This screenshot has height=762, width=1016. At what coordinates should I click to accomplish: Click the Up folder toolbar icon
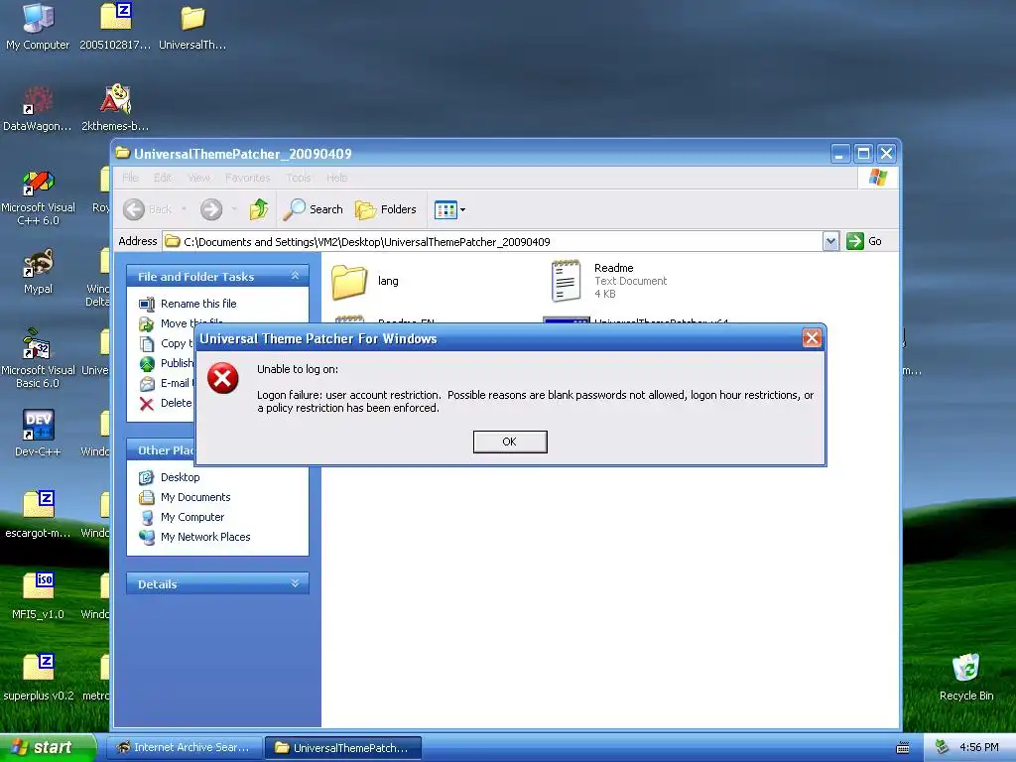259,209
